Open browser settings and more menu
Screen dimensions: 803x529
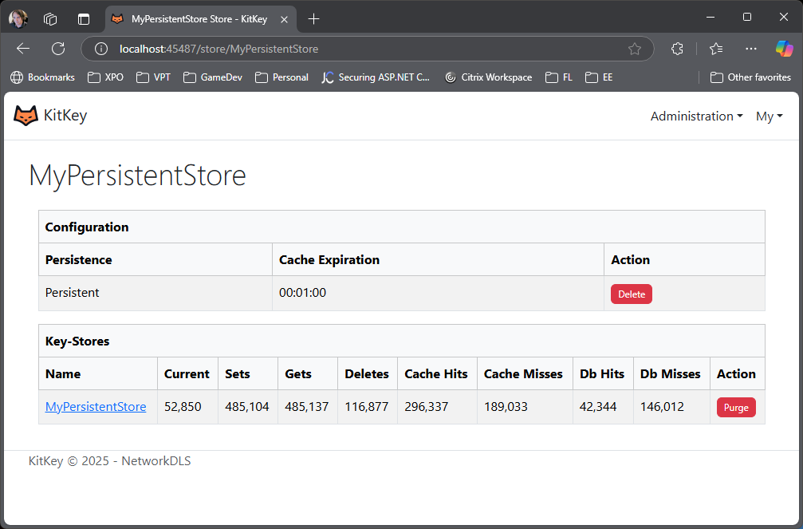[750, 49]
